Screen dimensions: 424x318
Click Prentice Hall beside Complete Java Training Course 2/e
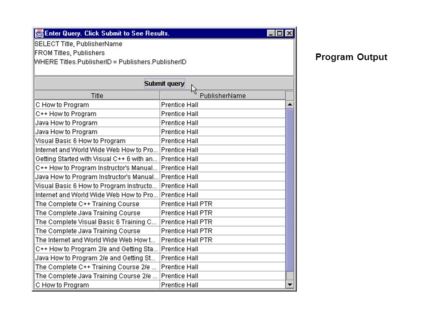223,276
